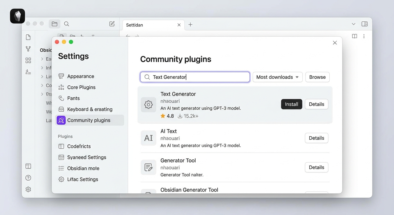Expand the folder starting with 'Co' in file tree
The width and height of the screenshot is (394, 215).
pos(42,85)
